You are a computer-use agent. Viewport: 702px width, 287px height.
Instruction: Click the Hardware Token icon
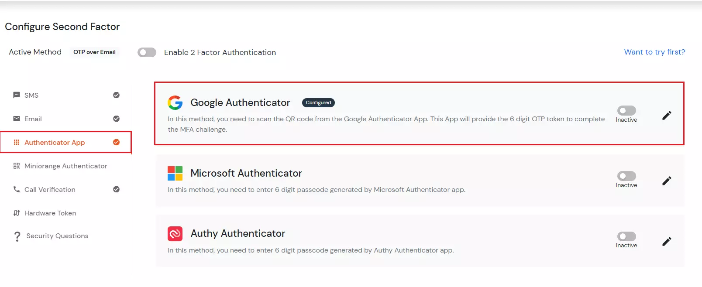(17, 213)
